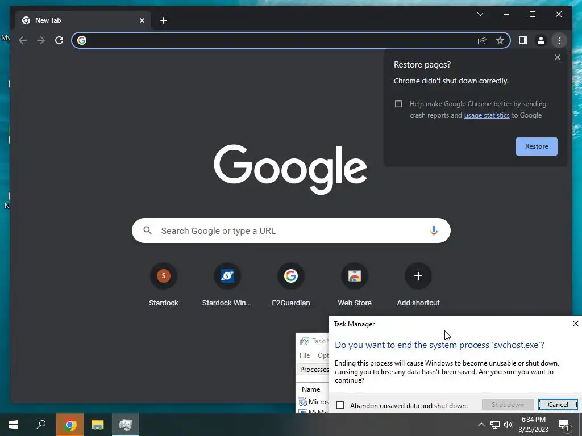Image resolution: width=582 pixels, height=436 pixels.
Task: Open the File menu in Task Manager
Action: (x=305, y=355)
